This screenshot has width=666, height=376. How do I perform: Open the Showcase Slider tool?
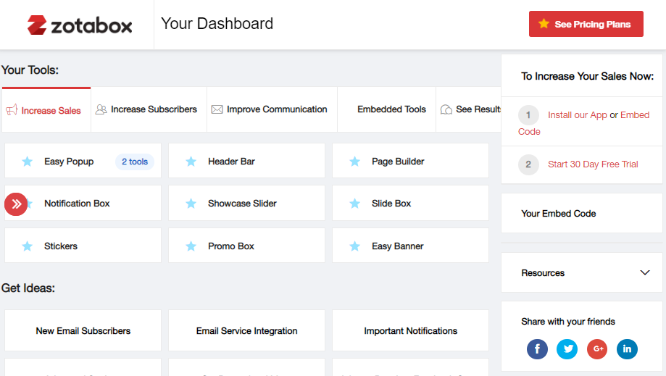point(247,203)
